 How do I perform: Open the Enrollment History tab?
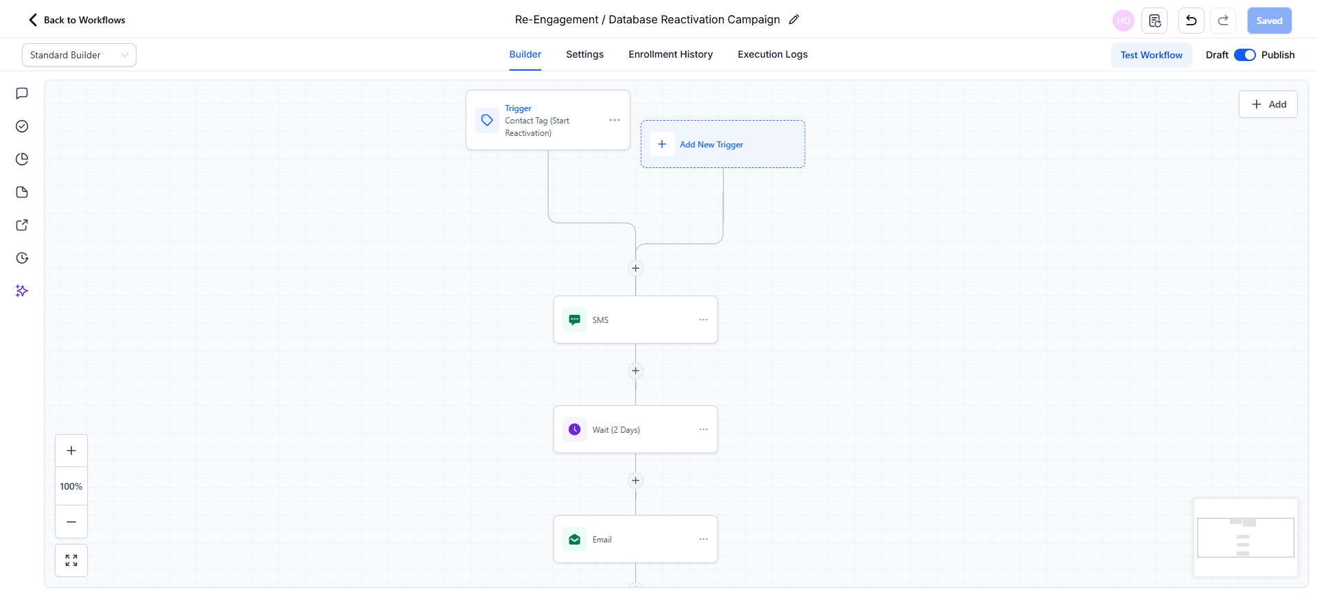click(x=671, y=54)
